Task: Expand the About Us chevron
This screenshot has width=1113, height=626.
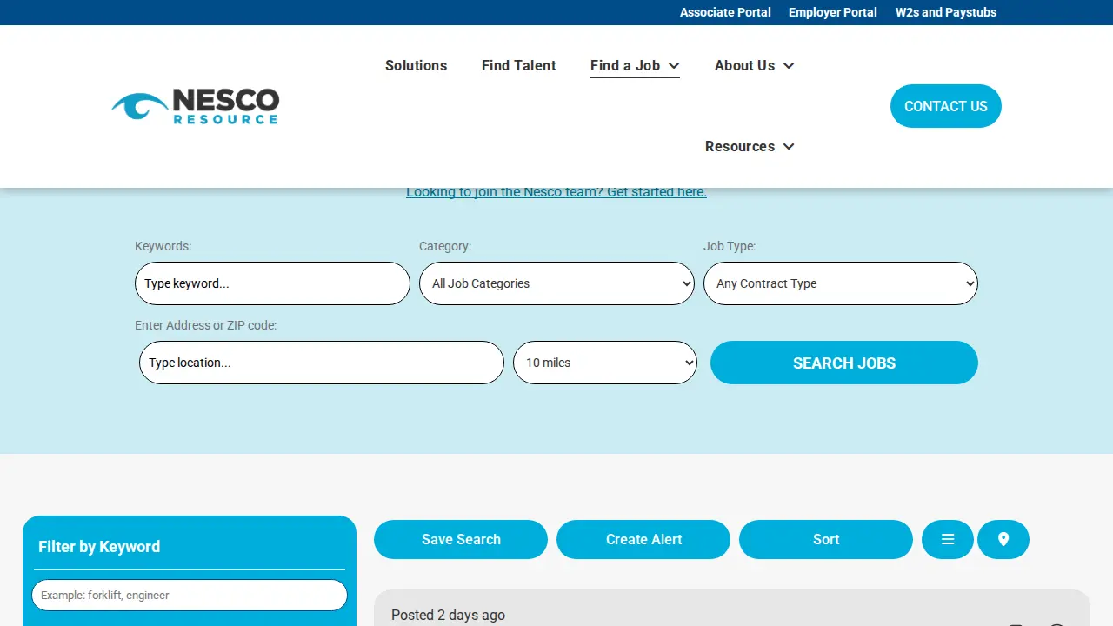Action: click(789, 65)
